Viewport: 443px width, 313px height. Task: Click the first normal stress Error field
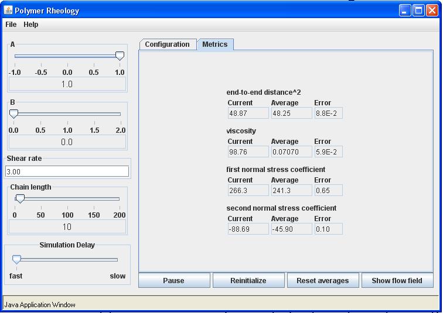coord(329,190)
